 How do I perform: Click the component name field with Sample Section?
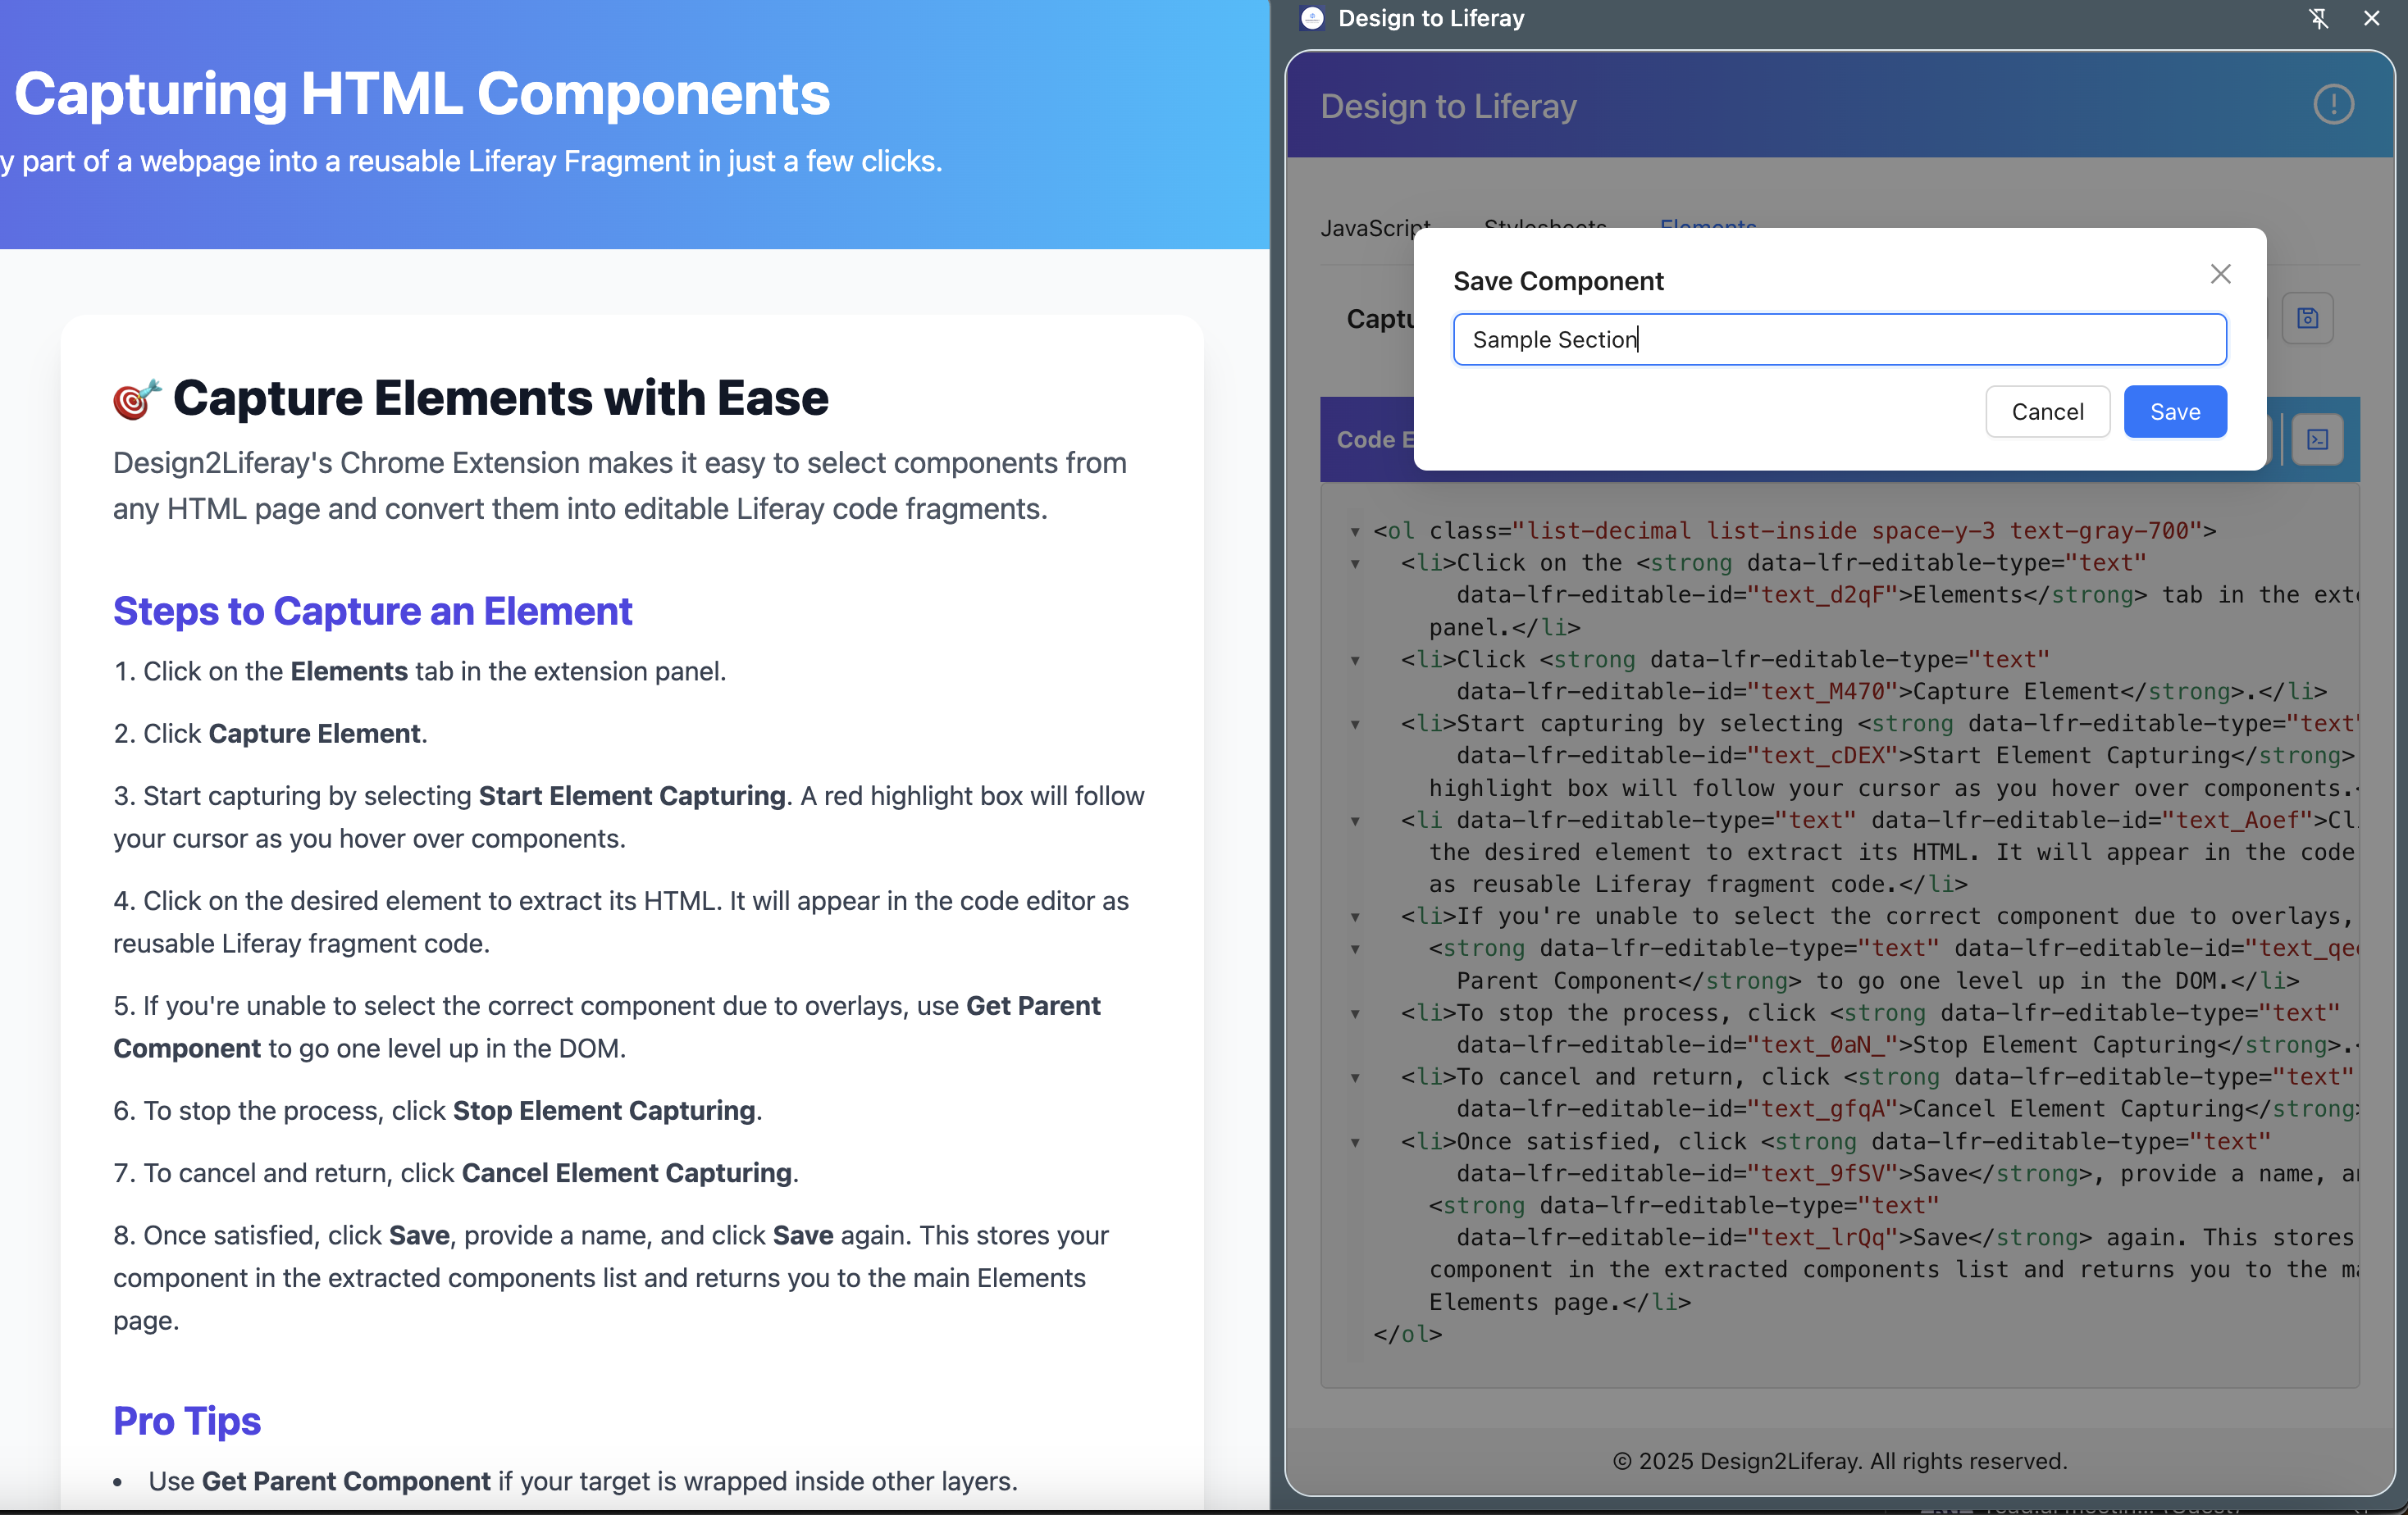pyautogui.click(x=1839, y=339)
